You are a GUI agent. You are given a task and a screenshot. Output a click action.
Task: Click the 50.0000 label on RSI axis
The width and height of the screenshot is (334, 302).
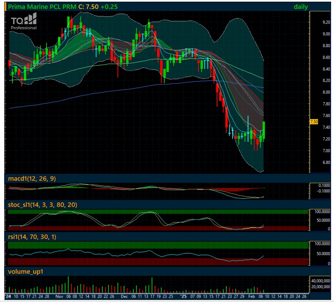point(324,254)
